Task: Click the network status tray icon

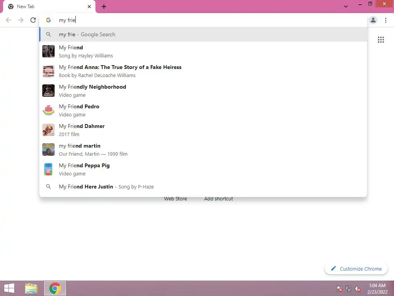Action: [349, 289]
